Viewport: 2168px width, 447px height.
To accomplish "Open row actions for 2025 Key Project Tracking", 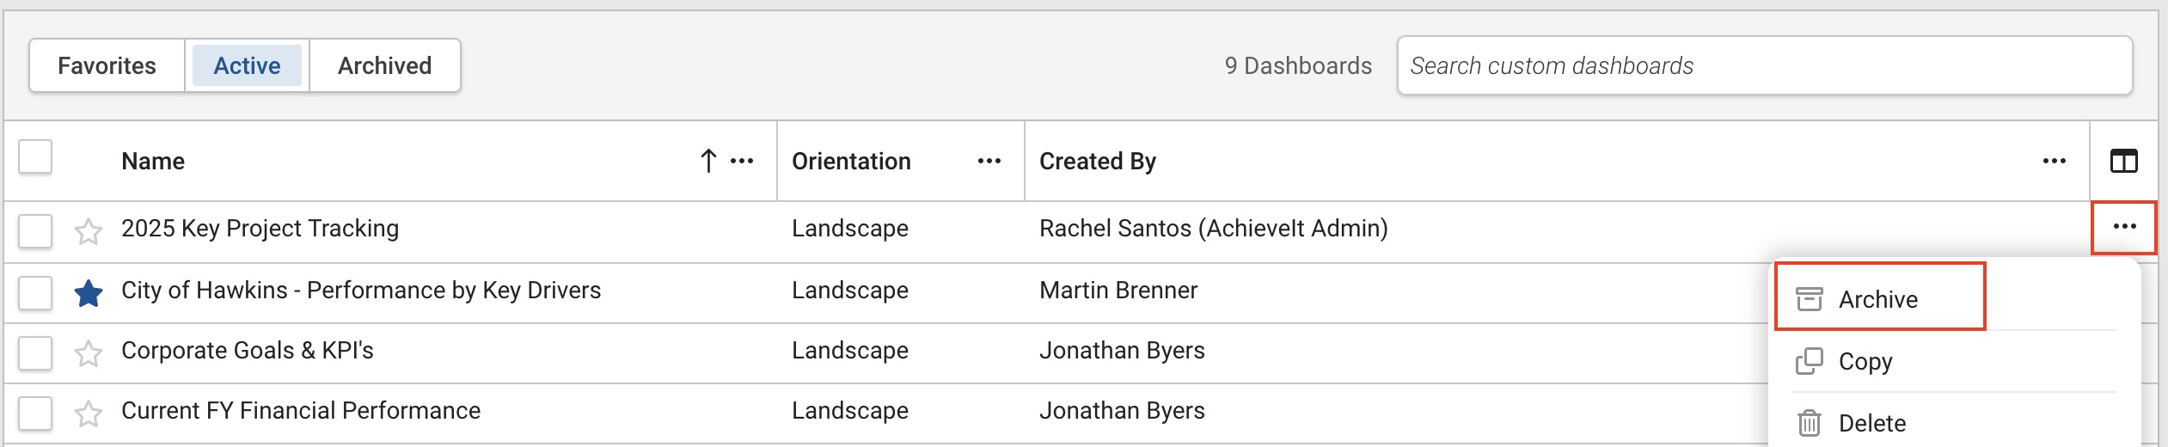I will pos(2124,227).
